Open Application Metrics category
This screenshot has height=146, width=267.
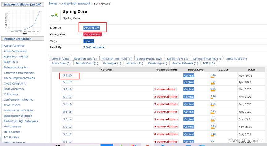(16, 56)
